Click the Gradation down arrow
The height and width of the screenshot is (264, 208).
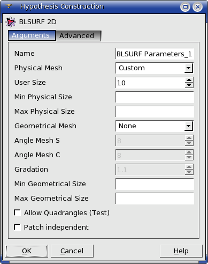[189, 172]
